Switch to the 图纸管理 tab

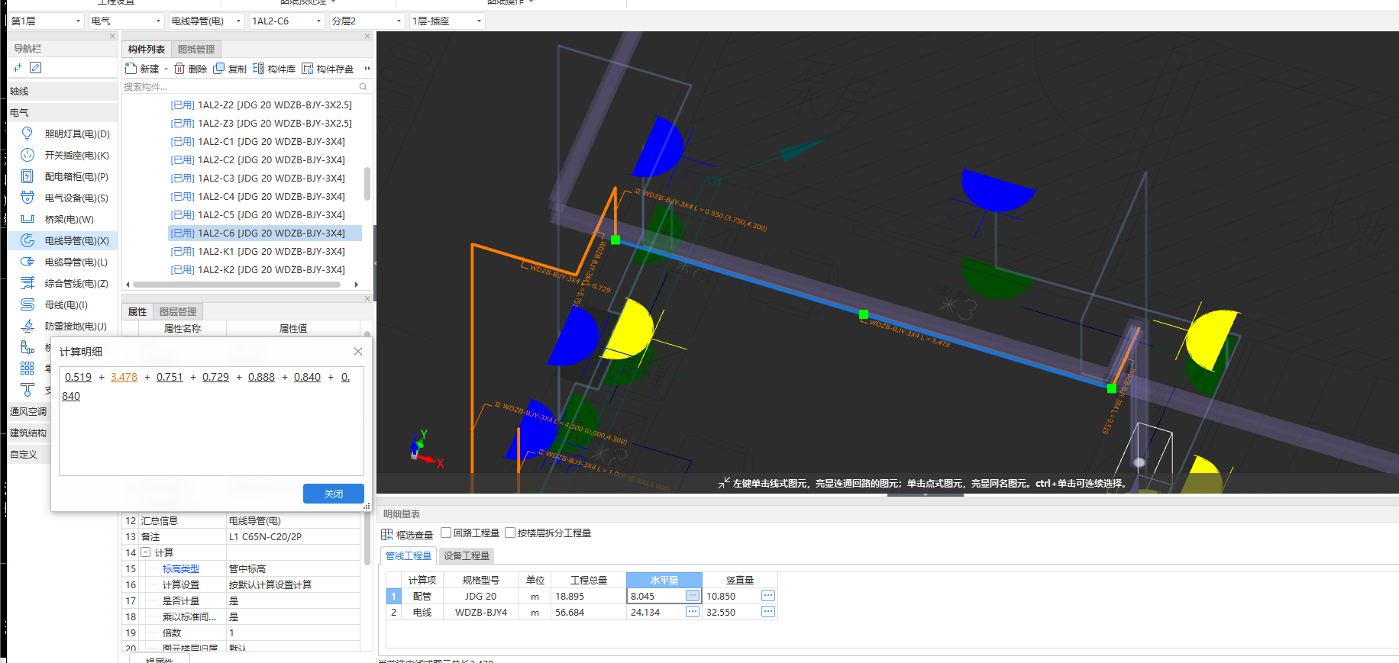(x=196, y=49)
